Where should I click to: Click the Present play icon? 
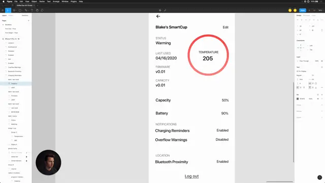point(309,10)
